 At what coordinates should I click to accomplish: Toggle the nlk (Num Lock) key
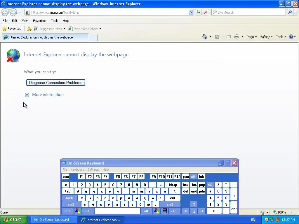pyautogui.click(x=210, y=185)
